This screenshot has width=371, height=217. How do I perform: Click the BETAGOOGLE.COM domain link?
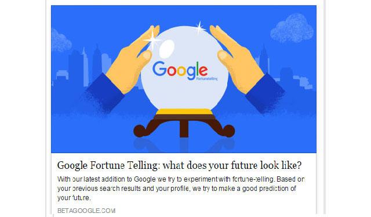[86, 211]
